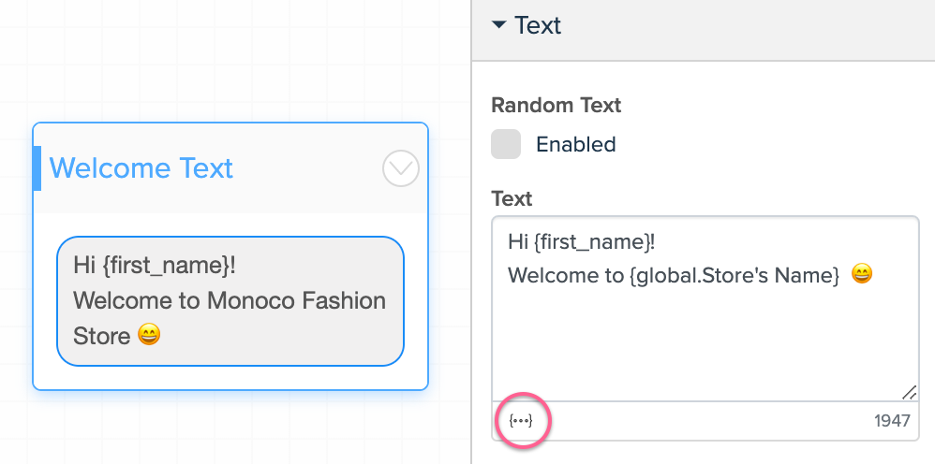Image resolution: width=935 pixels, height=464 pixels.
Task: Click the textarea resize handle corner
Action: [909, 392]
